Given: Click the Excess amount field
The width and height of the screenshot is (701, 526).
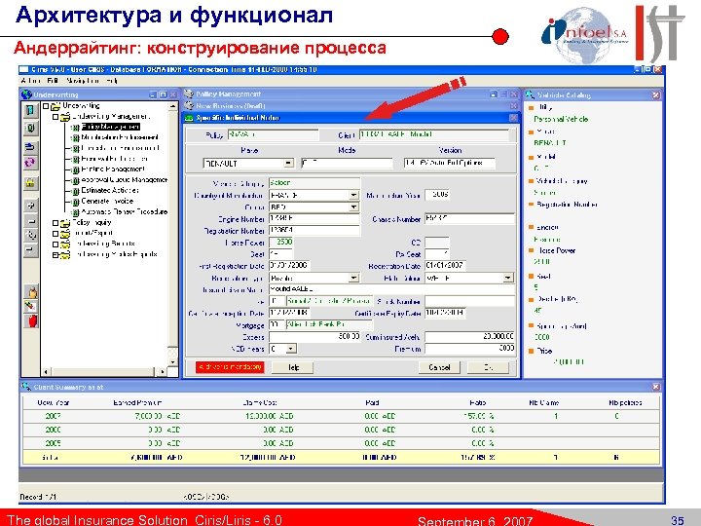Looking at the screenshot, I should click(314, 336).
